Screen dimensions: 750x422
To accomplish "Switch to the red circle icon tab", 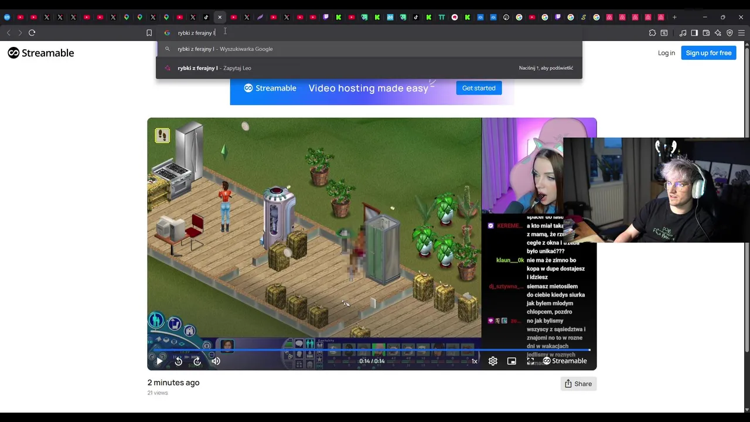I will click(x=455, y=17).
